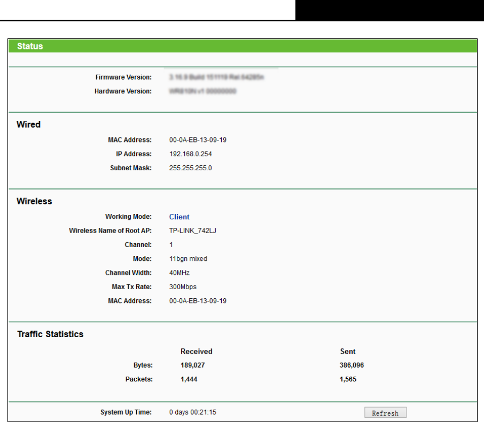
Task: Select IP address 192.168.0.254
Action: (191, 154)
